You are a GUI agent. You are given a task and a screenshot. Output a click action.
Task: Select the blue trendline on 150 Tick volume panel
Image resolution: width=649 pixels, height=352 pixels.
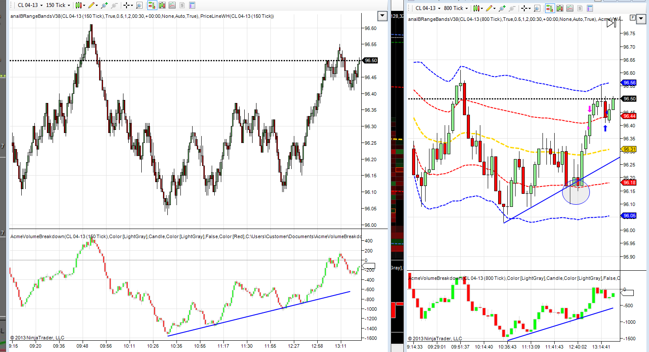[259, 314]
